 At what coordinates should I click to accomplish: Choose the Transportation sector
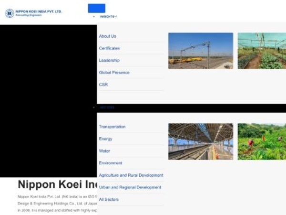(112, 127)
